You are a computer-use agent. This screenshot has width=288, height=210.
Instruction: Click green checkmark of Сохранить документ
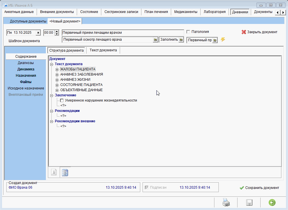click(242, 188)
